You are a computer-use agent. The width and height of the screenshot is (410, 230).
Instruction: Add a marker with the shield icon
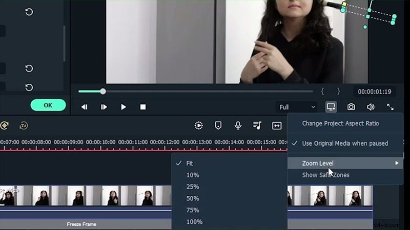218,125
